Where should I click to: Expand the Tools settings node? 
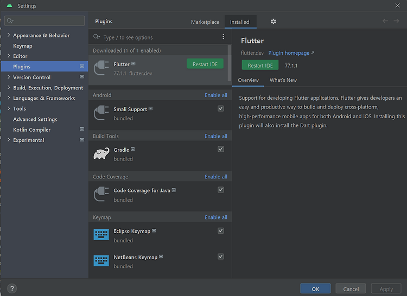tap(9, 108)
